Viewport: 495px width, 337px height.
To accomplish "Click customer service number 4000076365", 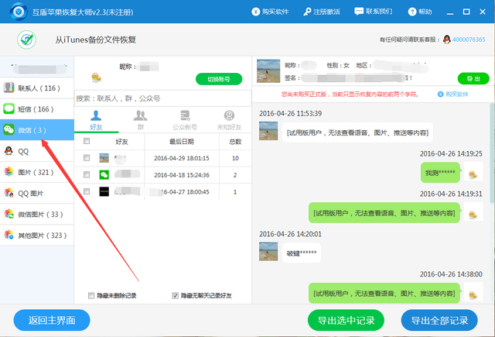I will click(x=469, y=40).
